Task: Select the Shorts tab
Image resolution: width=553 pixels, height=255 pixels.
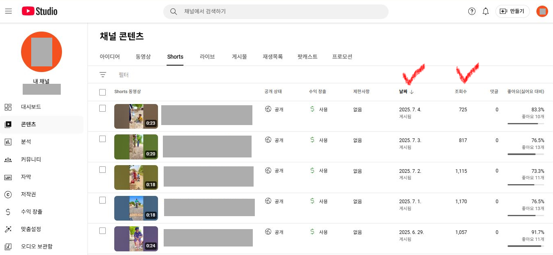Action: coord(175,57)
